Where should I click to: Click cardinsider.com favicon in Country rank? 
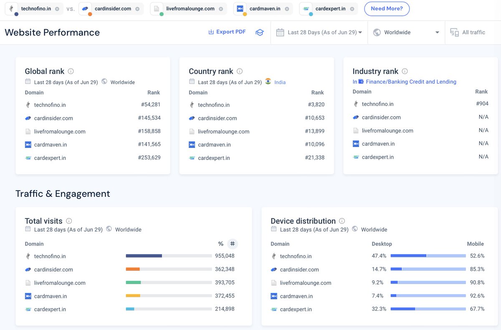point(192,118)
